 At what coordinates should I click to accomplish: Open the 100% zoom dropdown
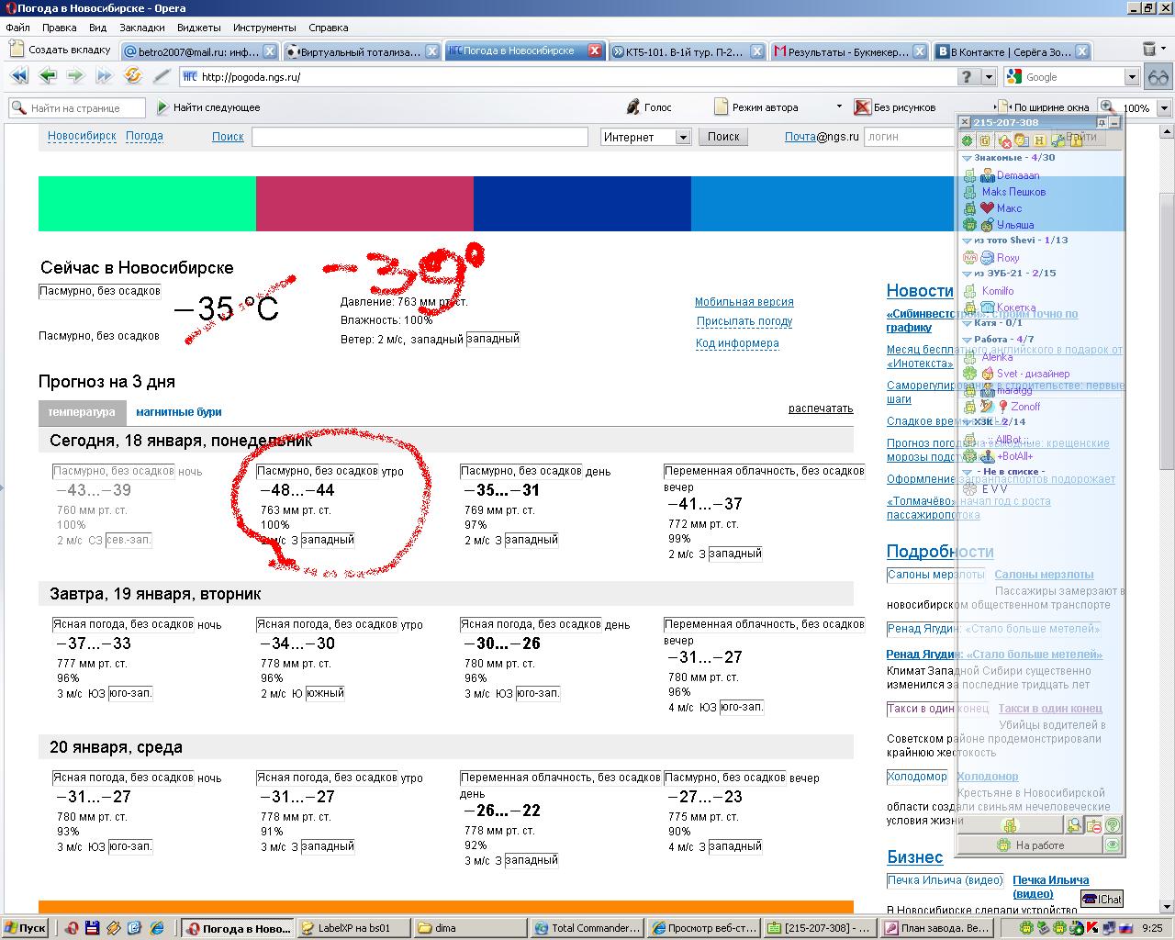click(x=1164, y=108)
